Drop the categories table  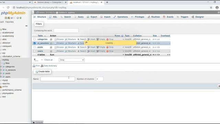[x=110, y=39]
